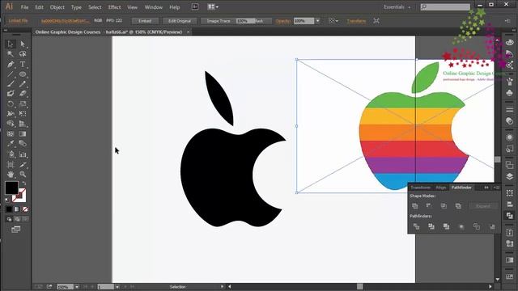
Task: Select the Magic Wand tool
Action: [11, 54]
